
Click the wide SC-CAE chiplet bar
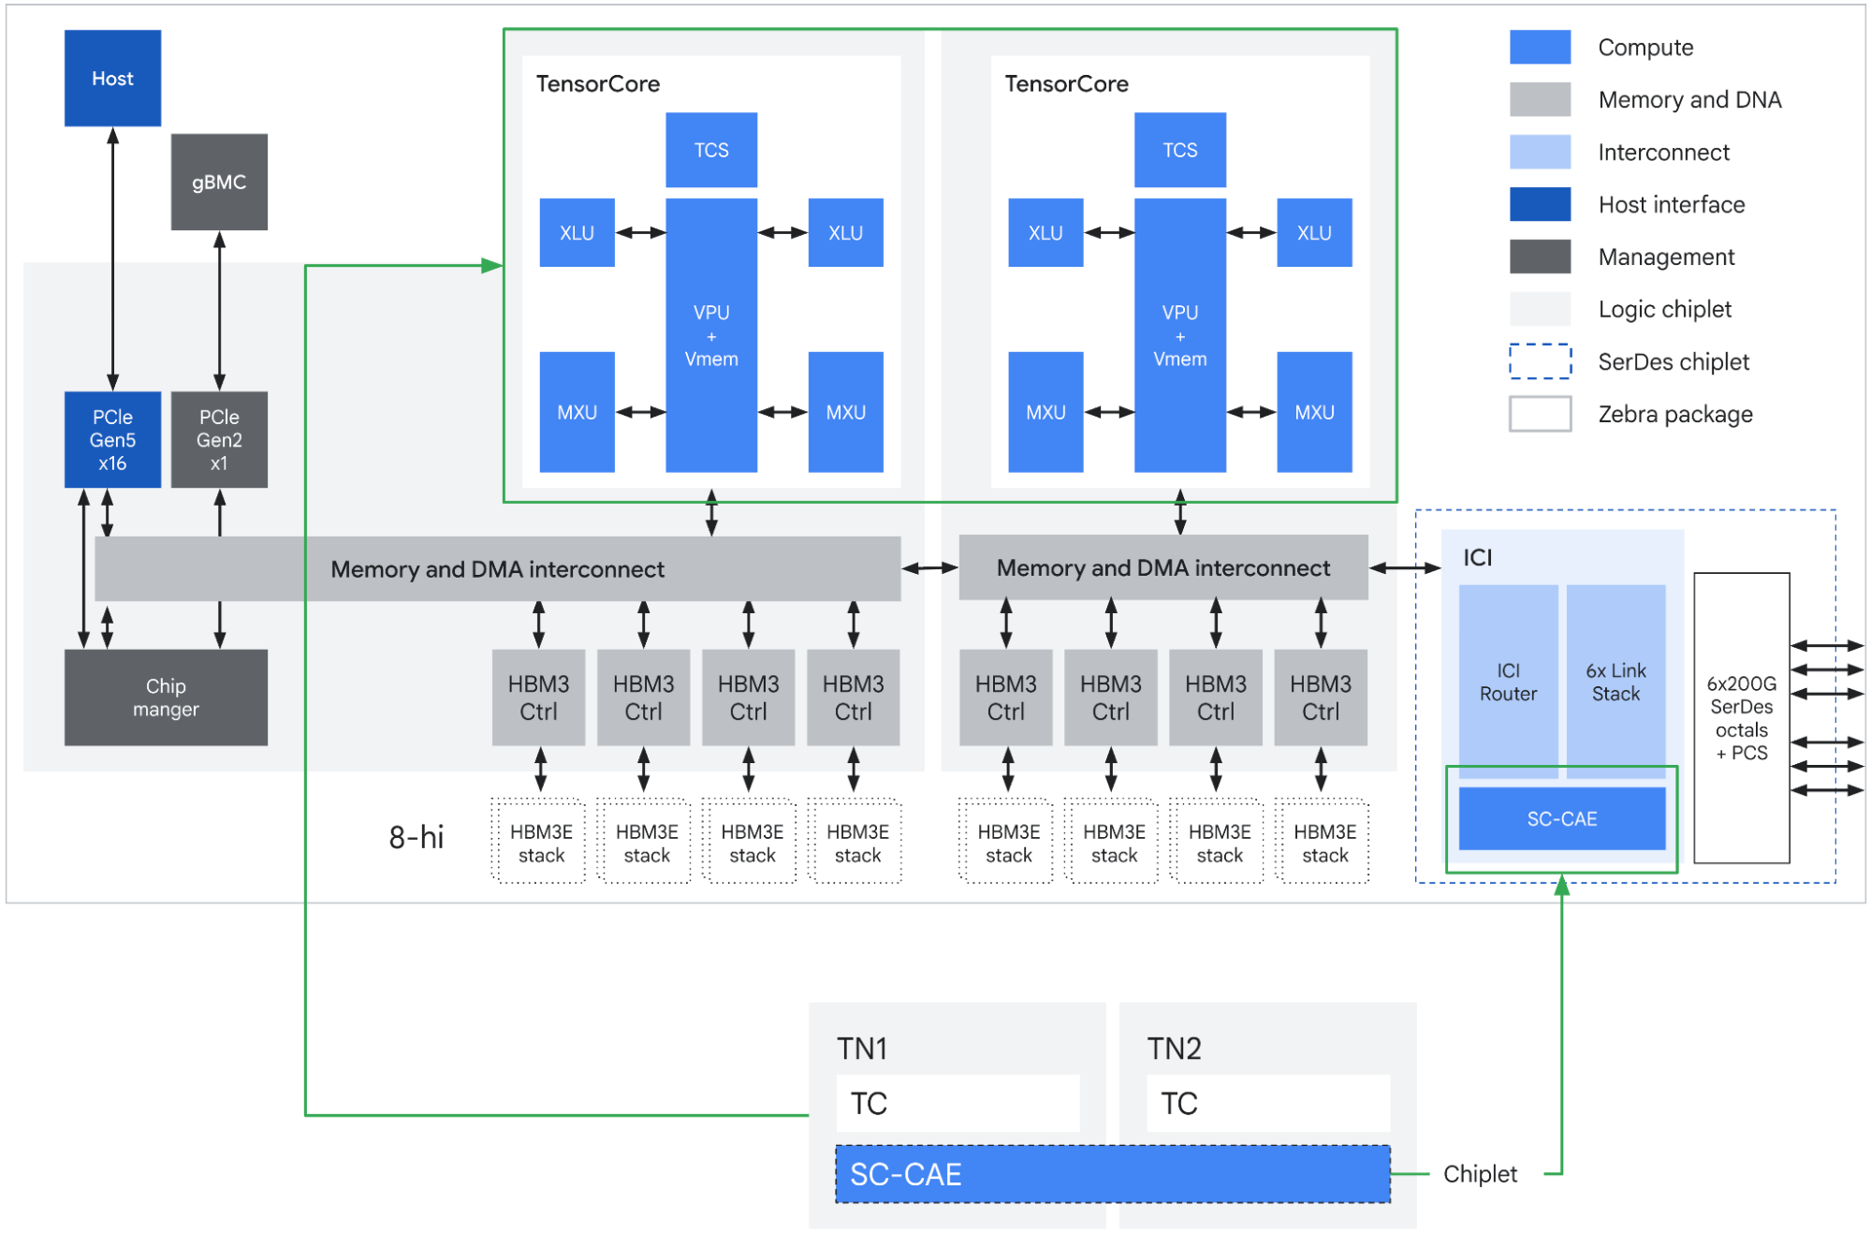coord(1112,1174)
